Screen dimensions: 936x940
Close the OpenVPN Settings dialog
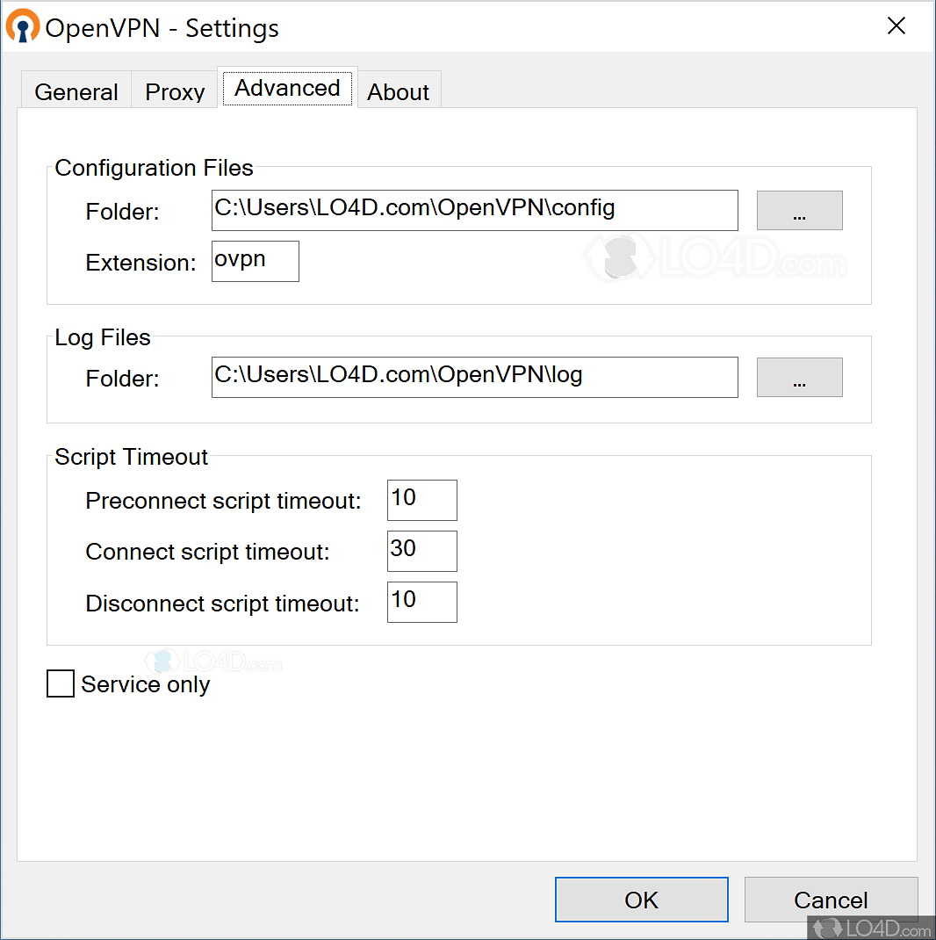coord(896,25)
